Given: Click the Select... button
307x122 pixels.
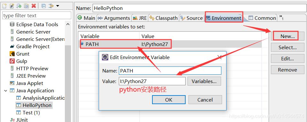Looking at the screenshot, I should point(287,47).
